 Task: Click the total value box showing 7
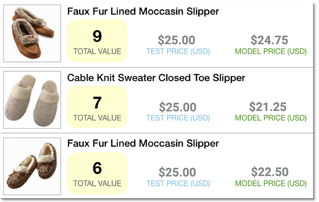pos(97,107)
